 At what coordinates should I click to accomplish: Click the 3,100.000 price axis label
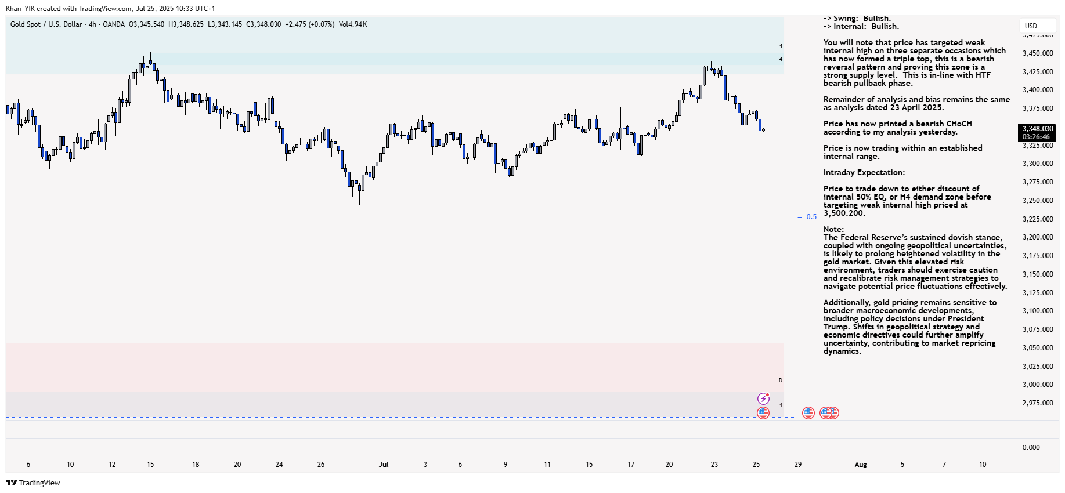coord(1038,311)
